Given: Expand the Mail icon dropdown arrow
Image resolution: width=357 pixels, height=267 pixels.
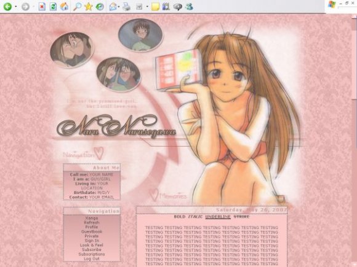Looking at the screenshot, I should (119, 7).
